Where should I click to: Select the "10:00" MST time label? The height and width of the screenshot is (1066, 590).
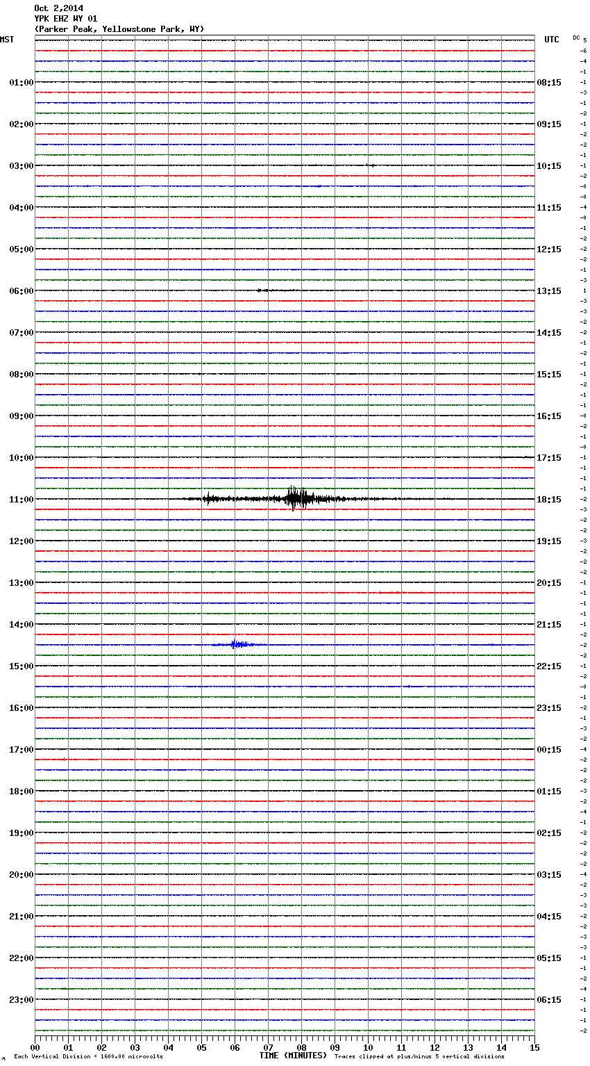22,458
